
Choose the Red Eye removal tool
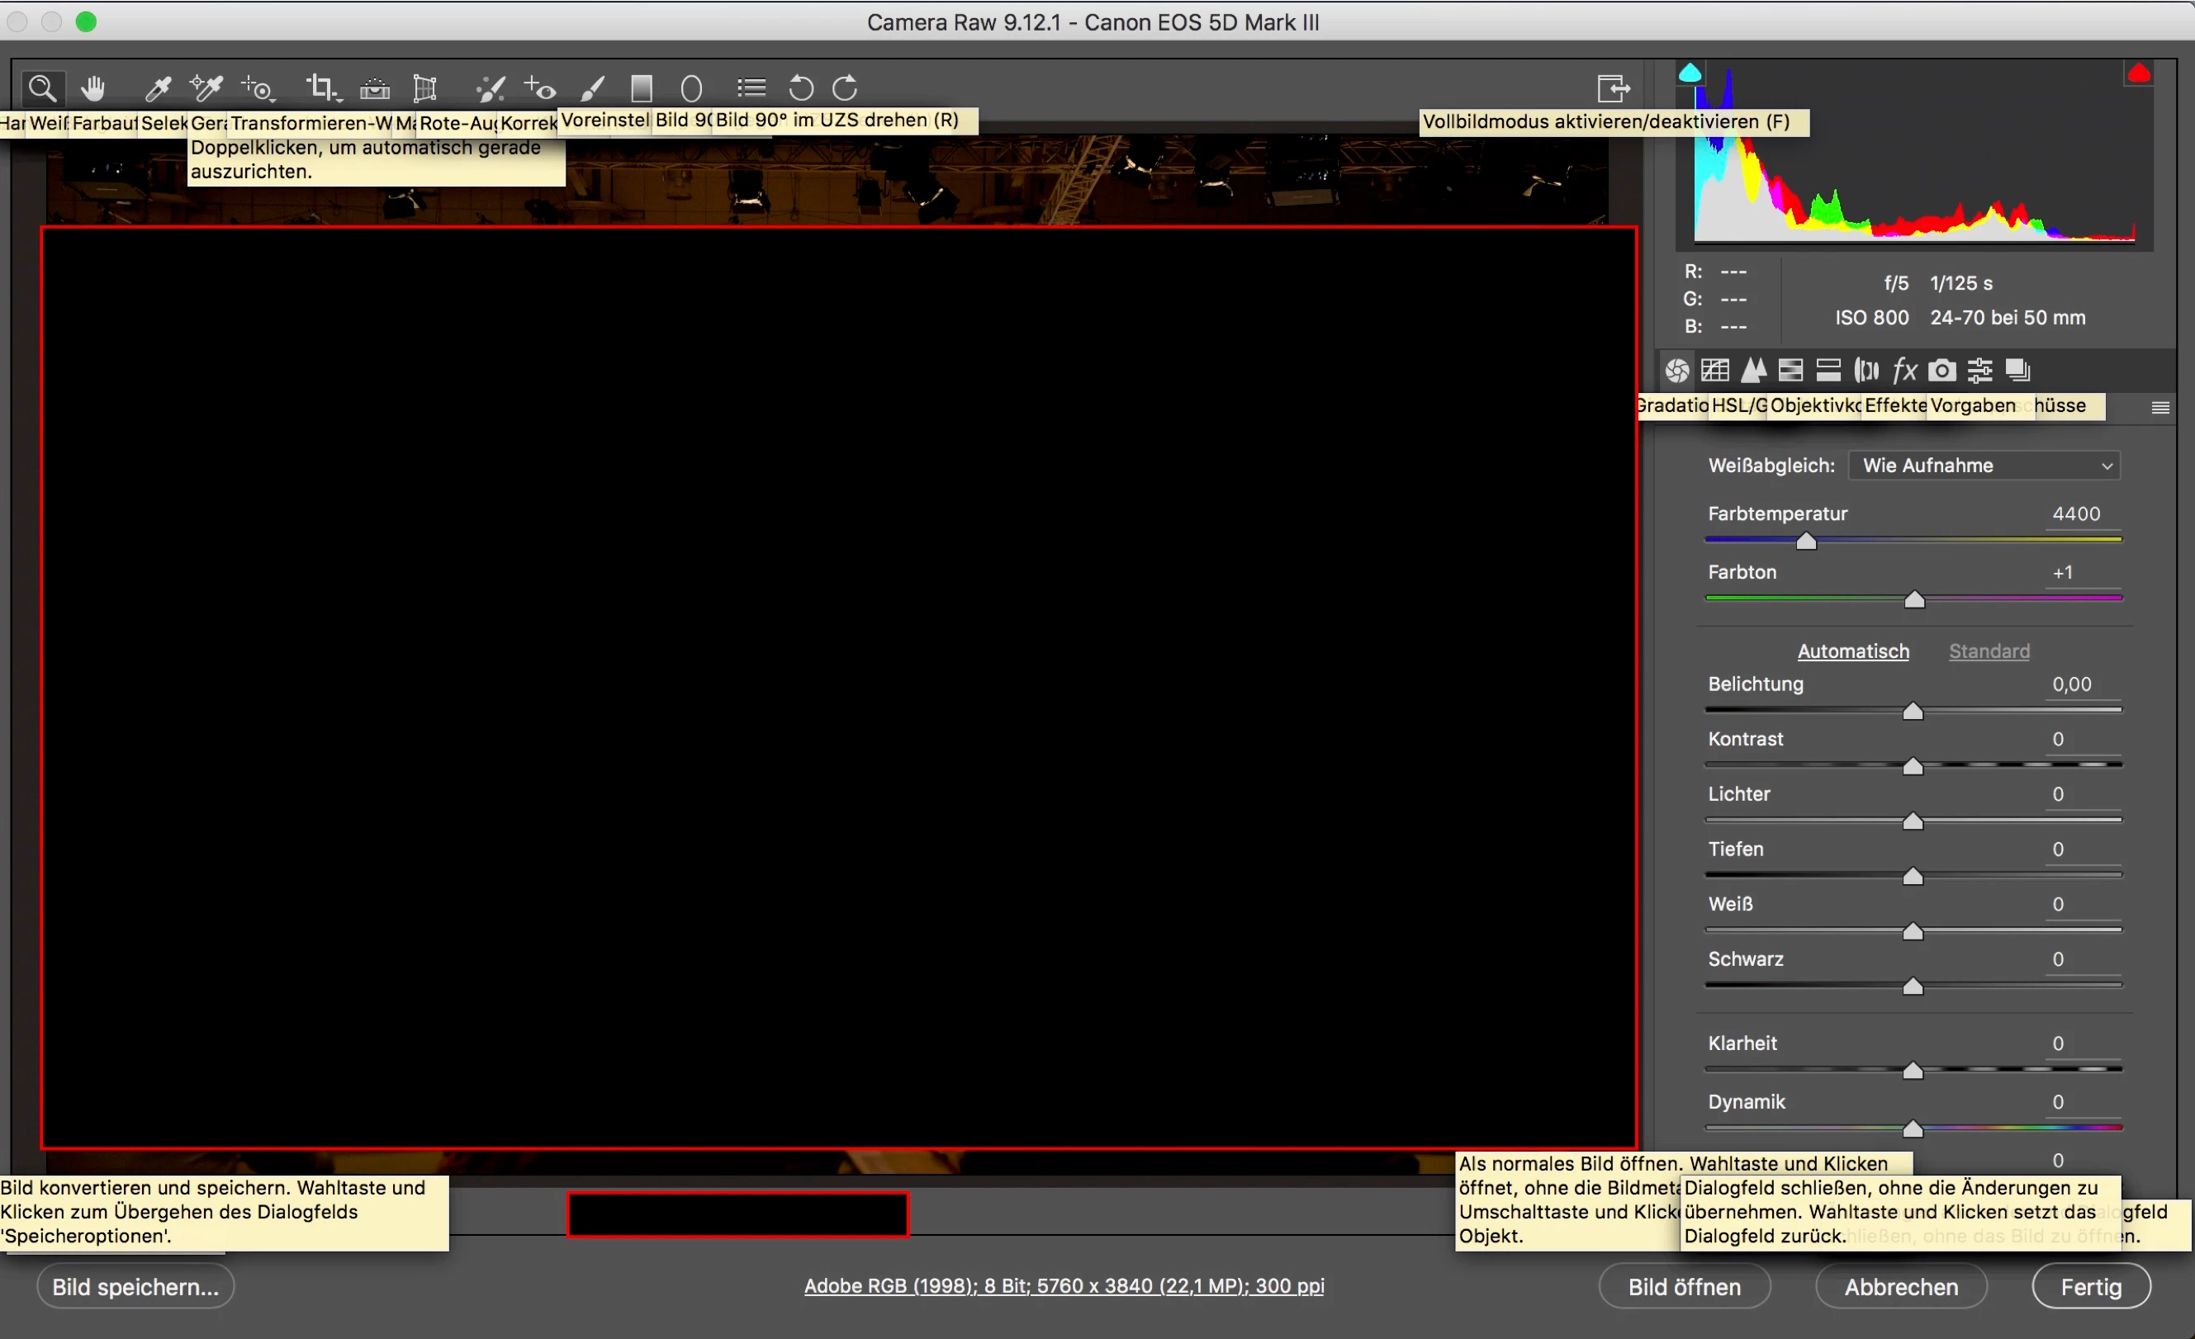coord(539,88)
